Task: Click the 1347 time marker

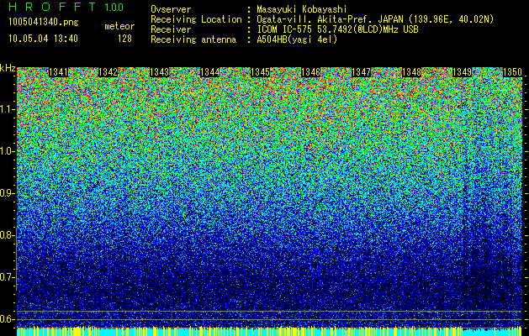Action: (361, 72)
